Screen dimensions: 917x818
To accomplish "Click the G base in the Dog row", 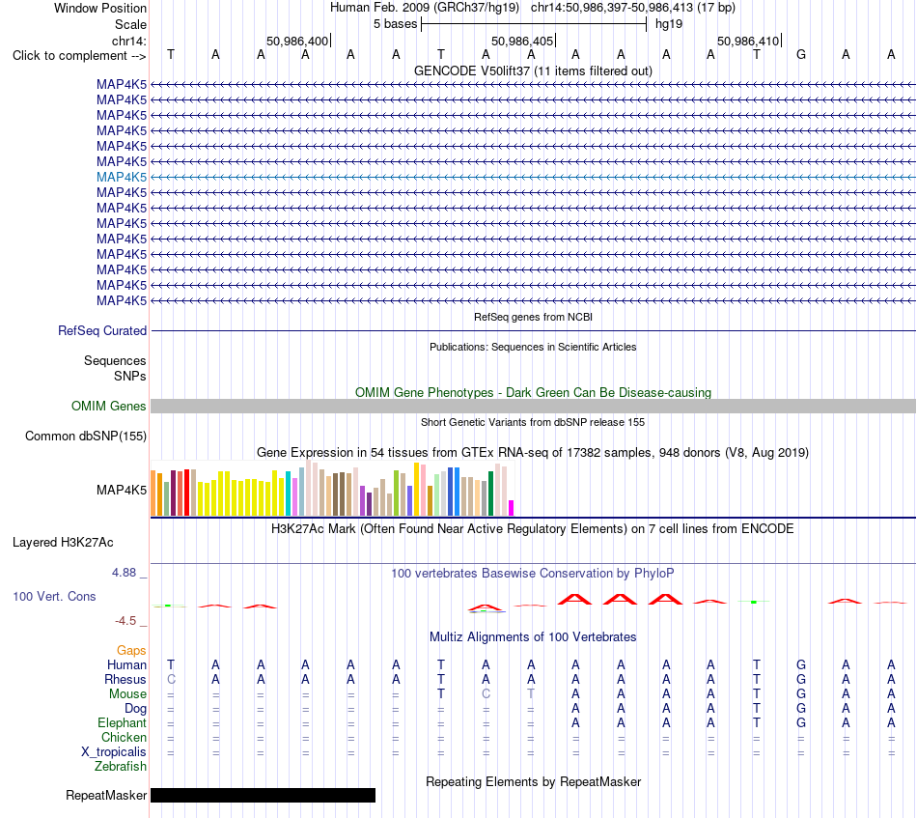I will 801,709.
